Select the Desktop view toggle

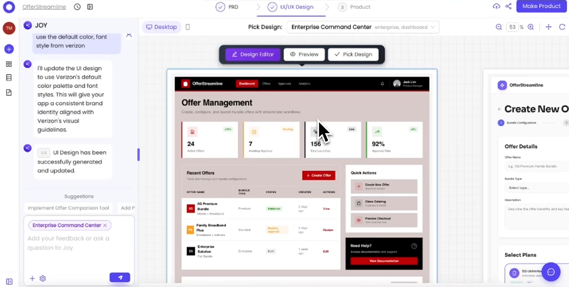pyautogui.click(x=161, y=27)
